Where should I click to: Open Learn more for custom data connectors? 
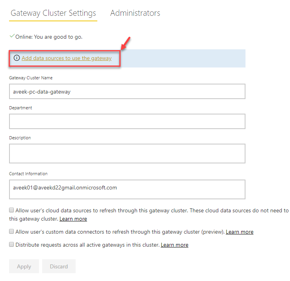coord(240,232)
